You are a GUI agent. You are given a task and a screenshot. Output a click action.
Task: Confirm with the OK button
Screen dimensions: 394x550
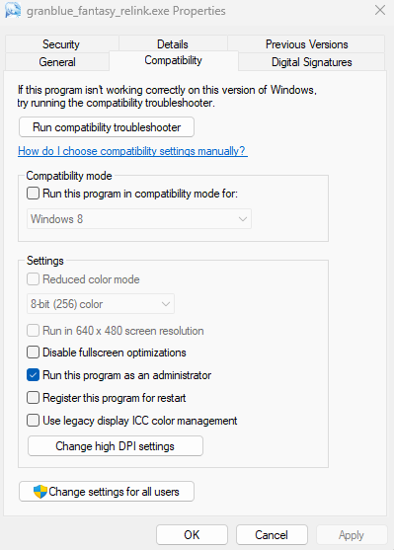tap(192, 534)
